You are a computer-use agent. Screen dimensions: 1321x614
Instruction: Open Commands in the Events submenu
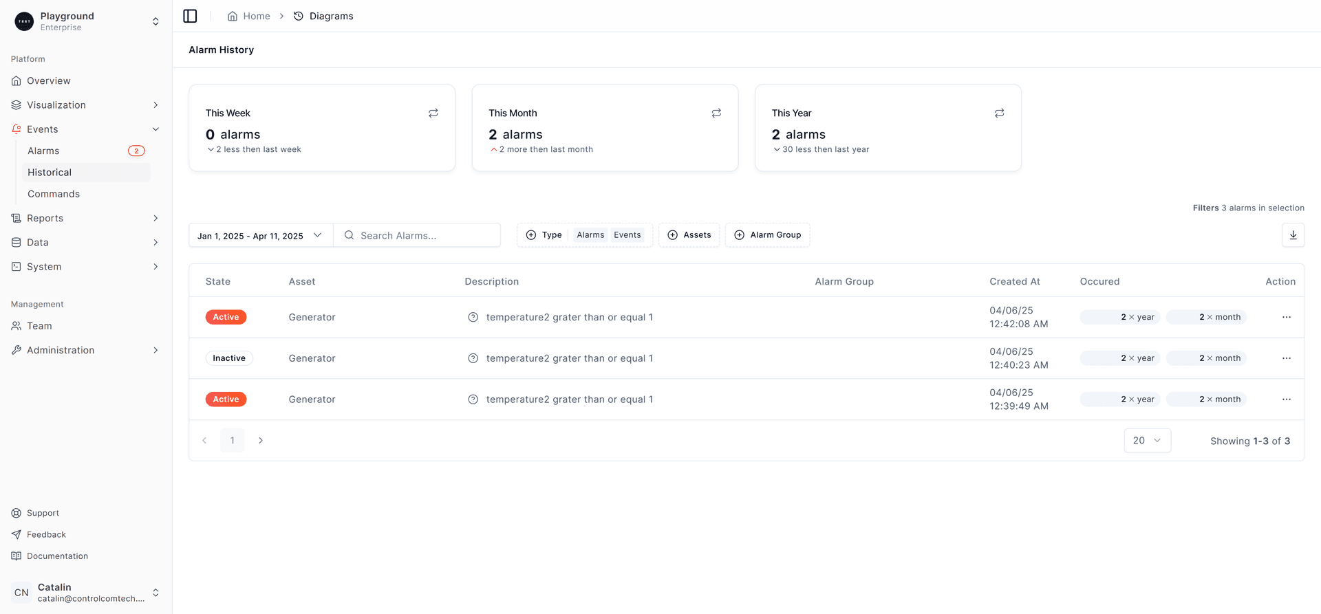54,194
